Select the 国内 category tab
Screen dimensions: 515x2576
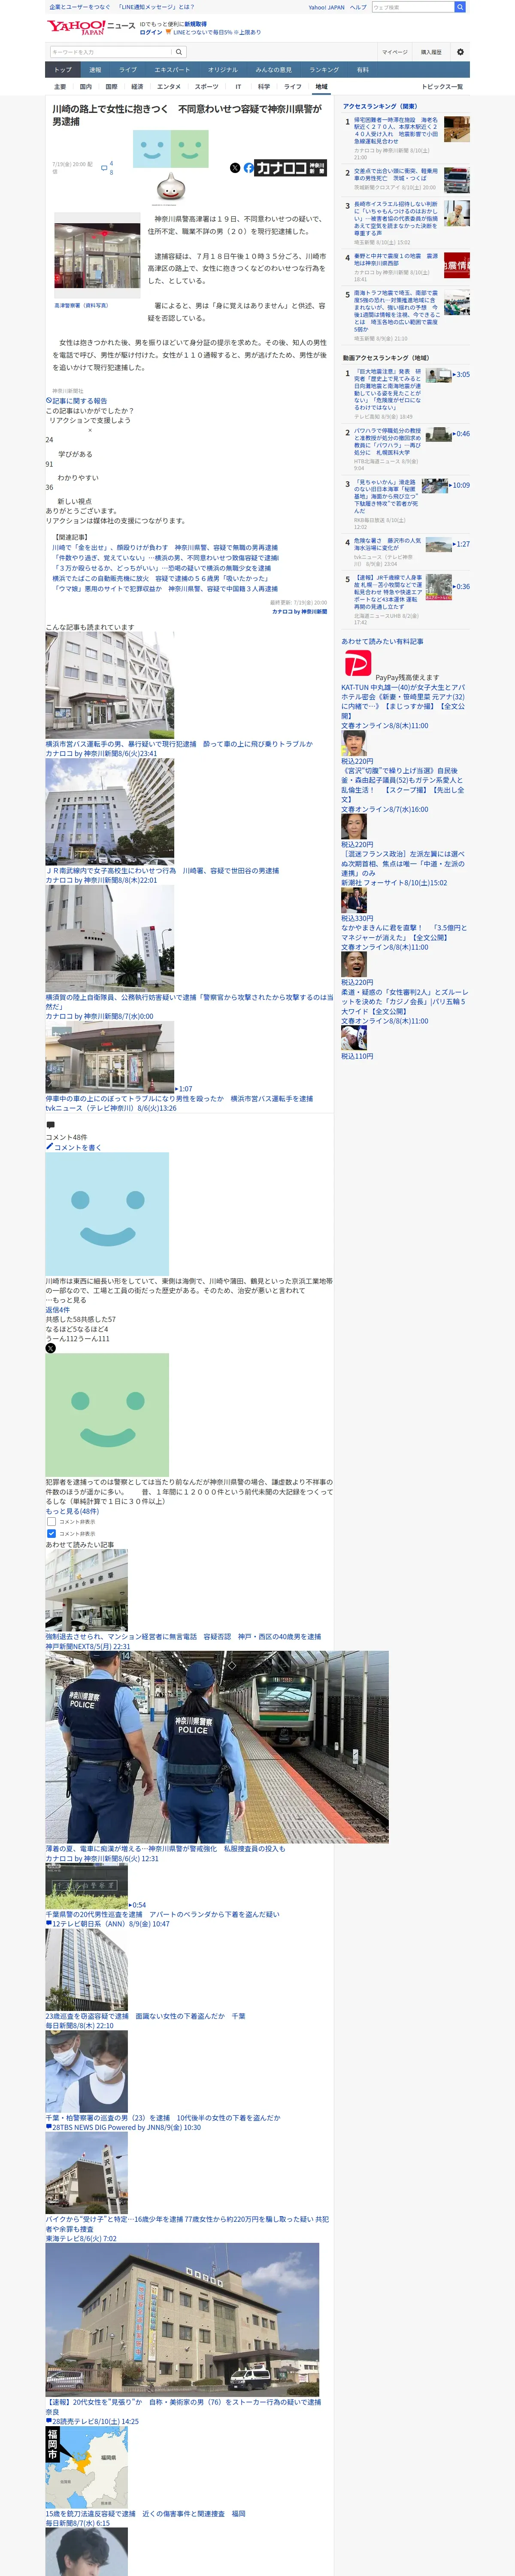pyautogui.click(x=86, y=87)
